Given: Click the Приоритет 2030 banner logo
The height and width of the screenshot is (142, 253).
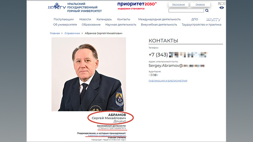Looking at the screenshot, I should [137, 6].
